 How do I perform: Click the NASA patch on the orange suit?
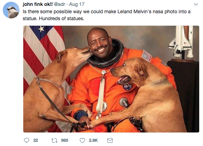(127, 87)
